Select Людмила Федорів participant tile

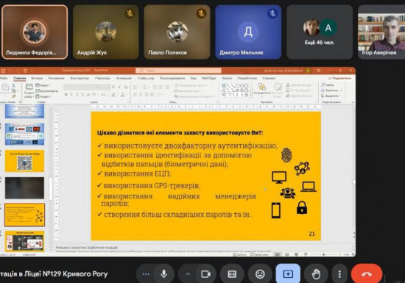point(35,32)
